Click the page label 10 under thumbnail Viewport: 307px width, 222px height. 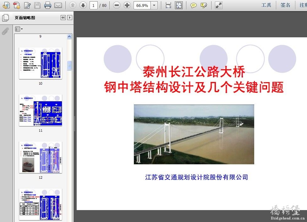[x=41, y=83]
